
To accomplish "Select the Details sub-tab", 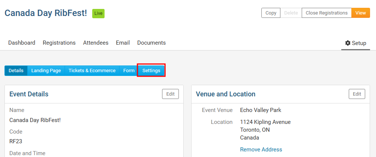I will (x=16, y=71).
